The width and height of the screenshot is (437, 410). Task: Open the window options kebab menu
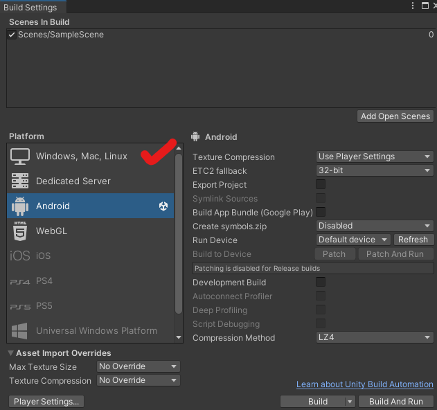[x=413, y=6]
